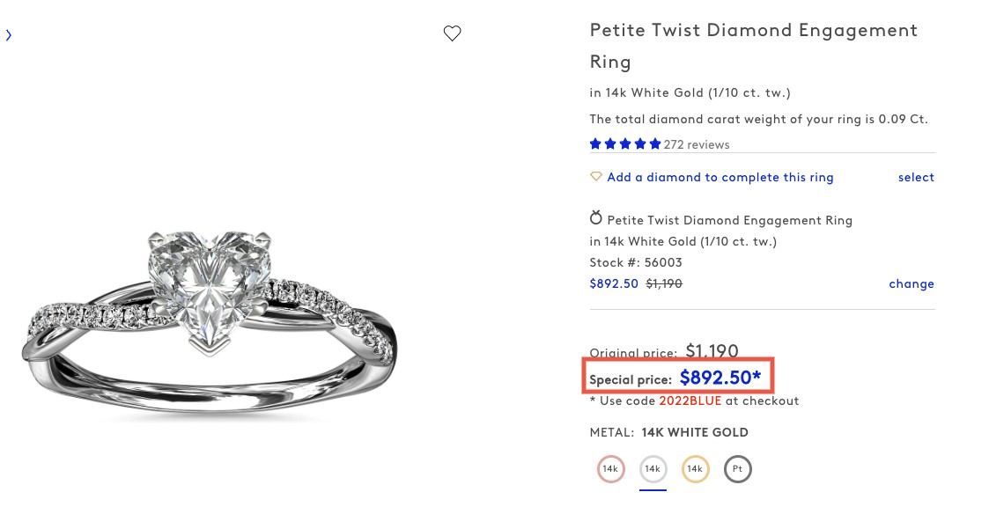Screen dimensions: 989x507
Task: Click the highlighted Special price '$892.50*'
Action: 720,378
